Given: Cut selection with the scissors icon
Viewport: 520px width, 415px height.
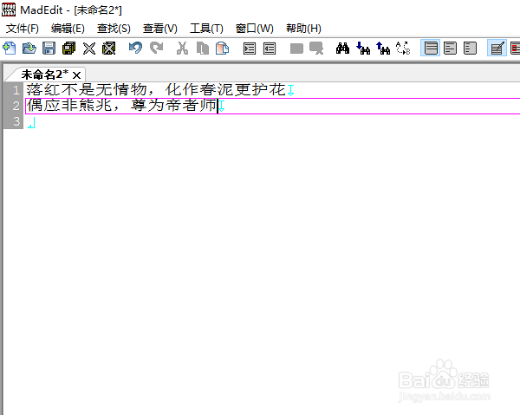Looking at the screenshot, I should point(182,49).
